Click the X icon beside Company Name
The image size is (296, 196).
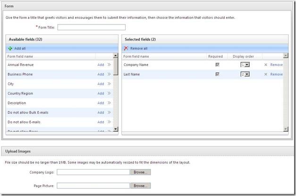[x=265, y=65]
